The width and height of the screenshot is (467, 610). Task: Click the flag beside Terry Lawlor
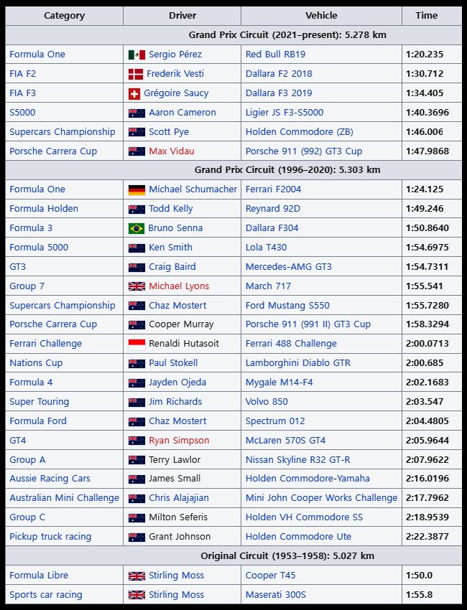tap(137, 460)
